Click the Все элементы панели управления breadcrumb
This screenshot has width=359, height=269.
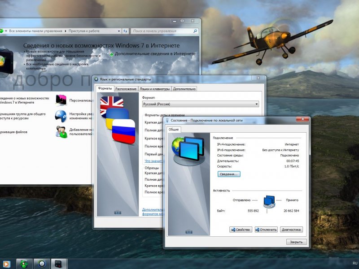(x=35, y=31)
